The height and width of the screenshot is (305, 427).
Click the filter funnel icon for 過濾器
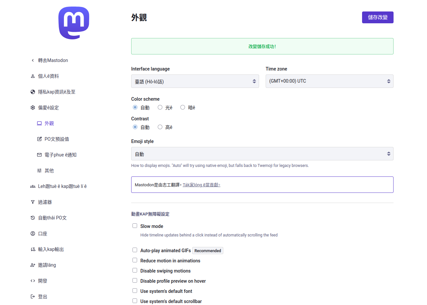[33, 202]
